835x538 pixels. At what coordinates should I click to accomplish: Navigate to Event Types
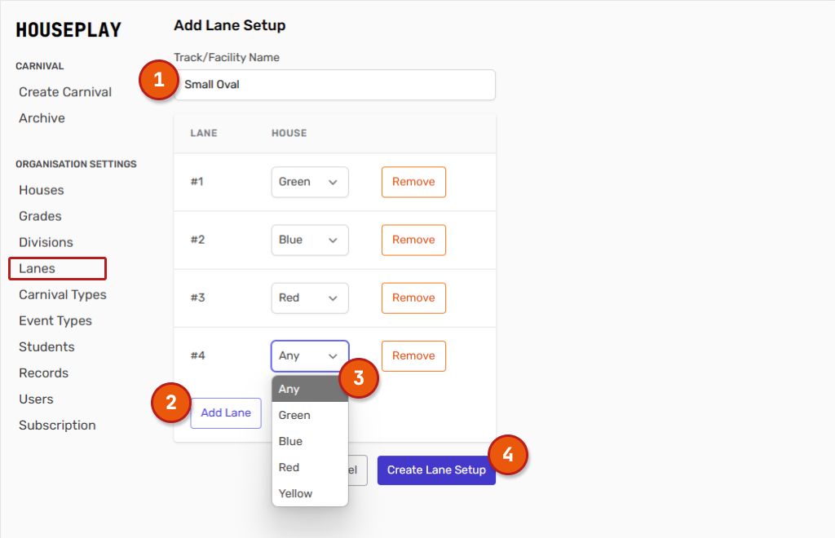click(x=55, y=320)
